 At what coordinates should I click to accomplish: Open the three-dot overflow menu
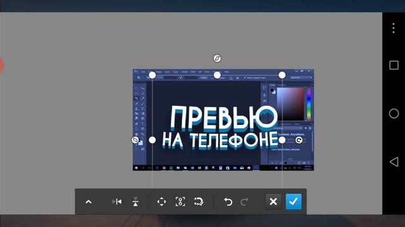[394, 28]
